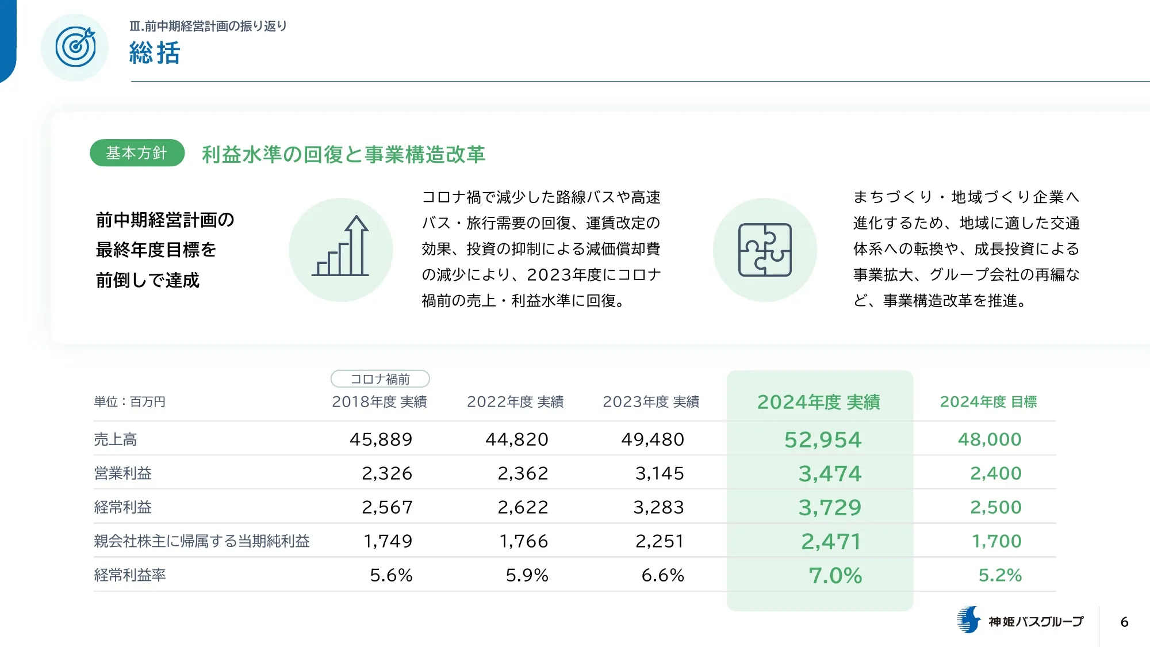Click the 48,000 target sales value
1150x647 pixels.
coord(990,439)
